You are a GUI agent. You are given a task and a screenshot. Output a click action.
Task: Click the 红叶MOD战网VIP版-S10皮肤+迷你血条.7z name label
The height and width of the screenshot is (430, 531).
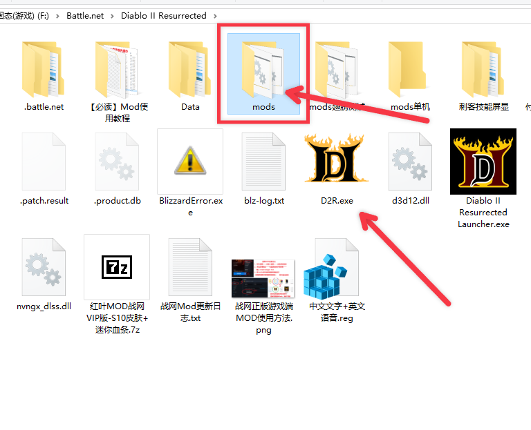click(117, 317)
